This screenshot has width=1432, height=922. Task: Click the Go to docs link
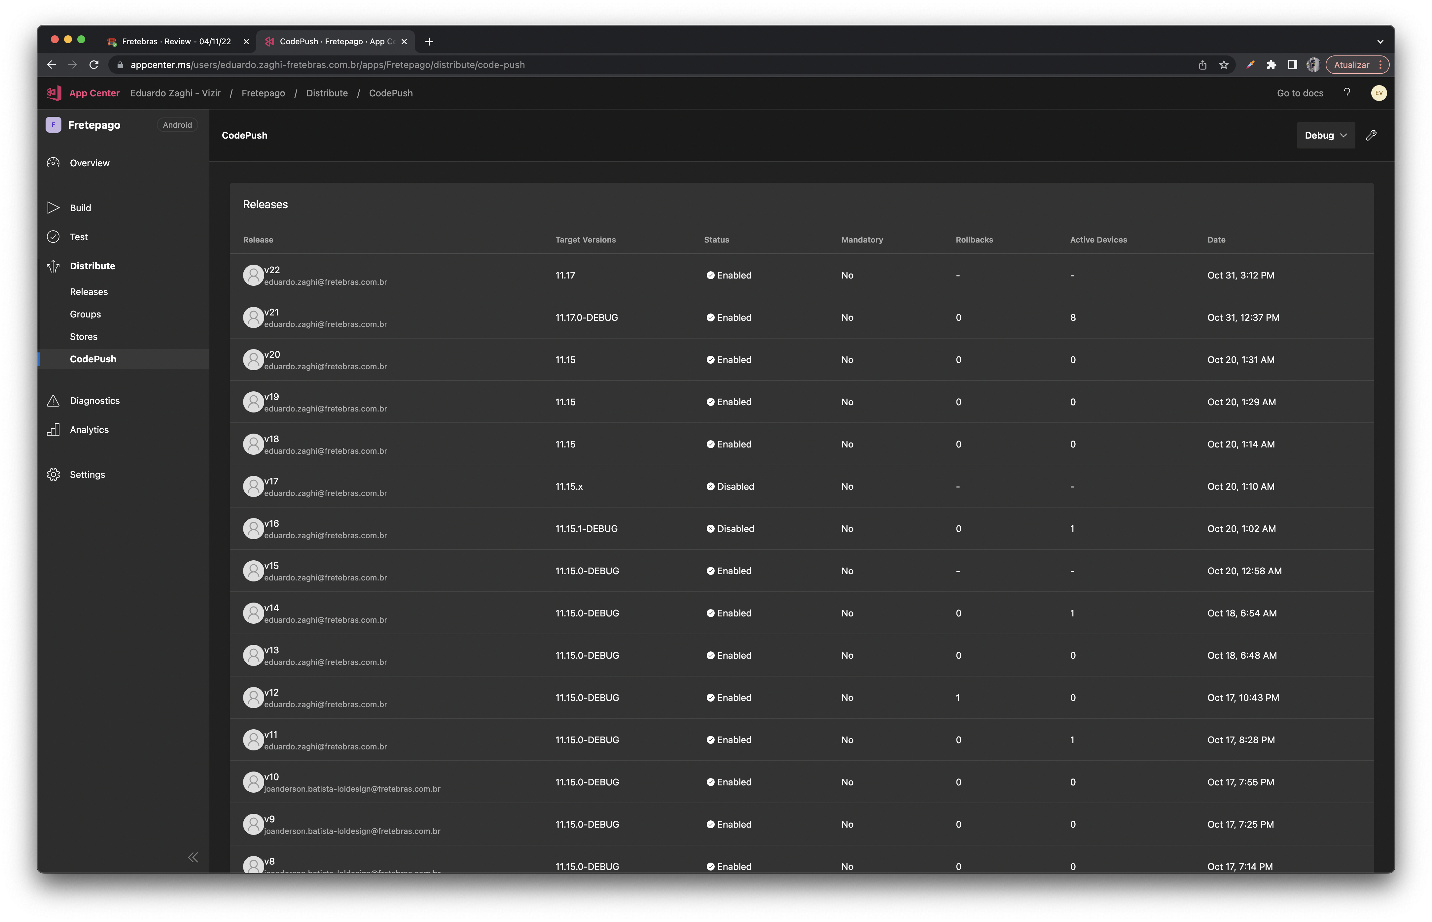(x=1300, y=93)
